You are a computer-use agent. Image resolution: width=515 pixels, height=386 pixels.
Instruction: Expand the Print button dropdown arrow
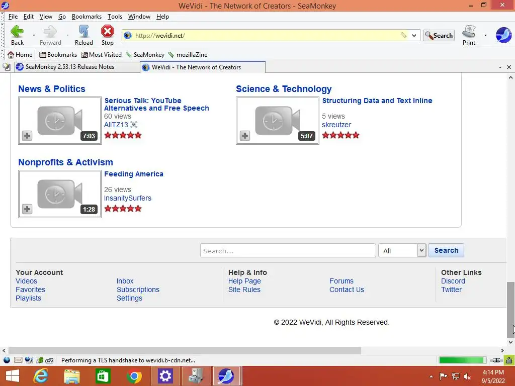(x=485, y=35)
